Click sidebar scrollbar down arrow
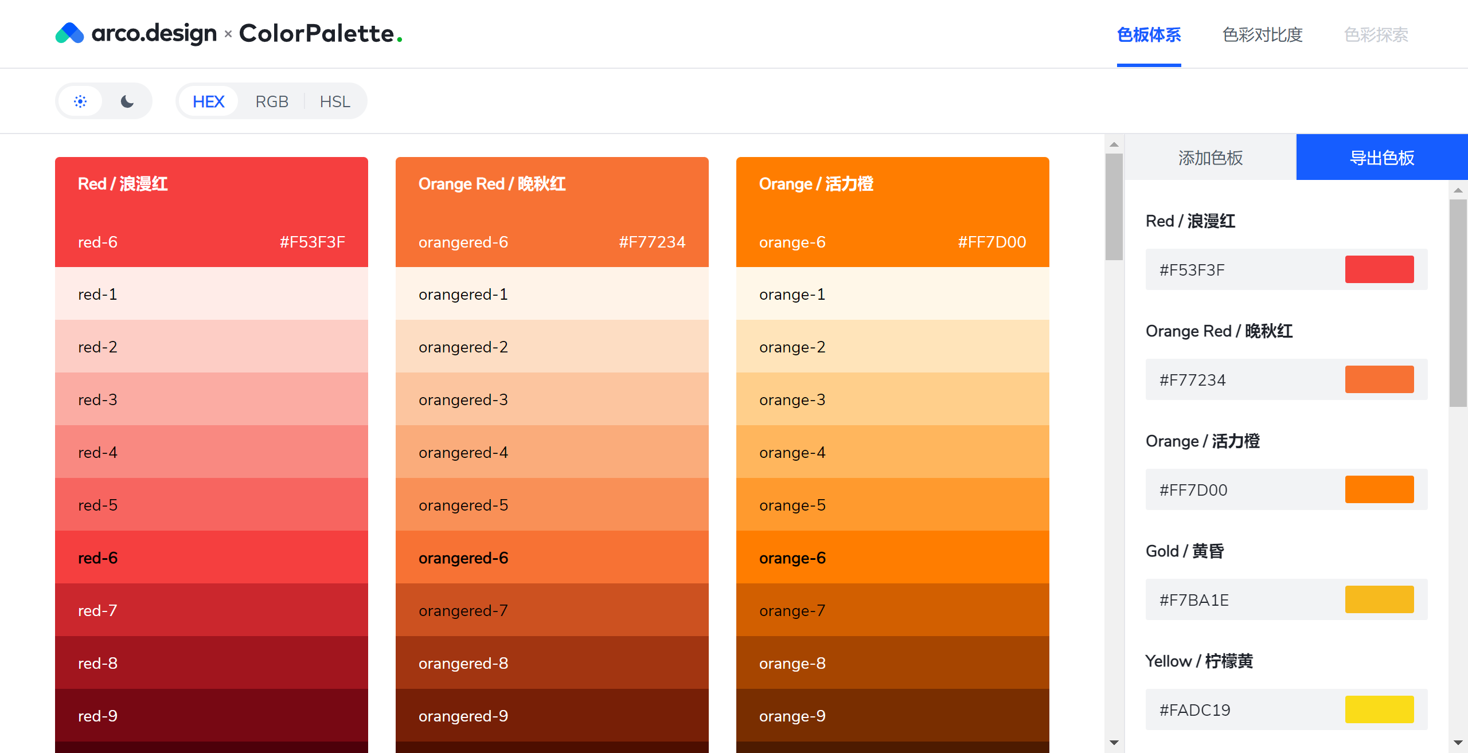This screenshot has height=753, width=1468. click(x=1458, y=742)
